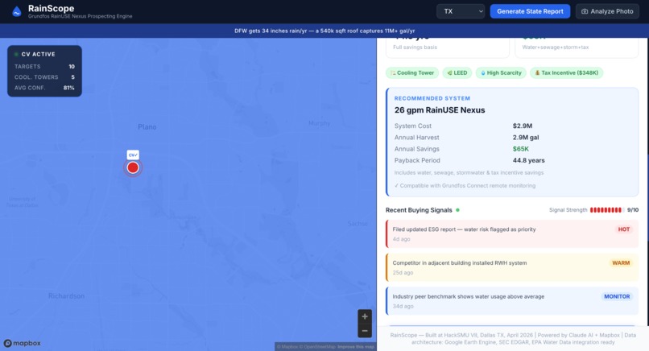Click the camera icon in Analyze Photo
Image resolution: width=649 pixels, height=351 pixels.
point(585,11)
